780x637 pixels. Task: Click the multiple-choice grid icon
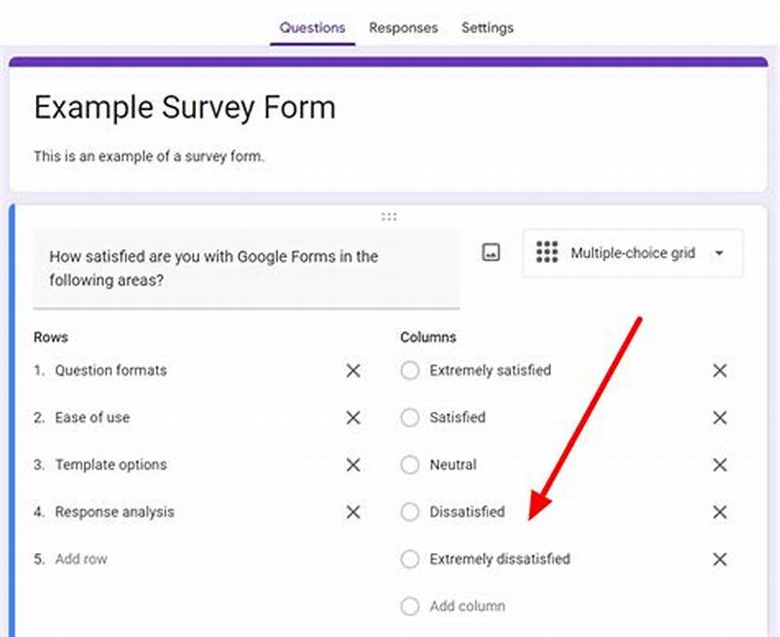coord(546,252)
